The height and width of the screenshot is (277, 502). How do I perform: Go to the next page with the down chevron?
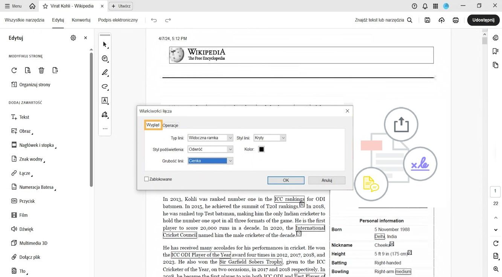coord(496,230)
